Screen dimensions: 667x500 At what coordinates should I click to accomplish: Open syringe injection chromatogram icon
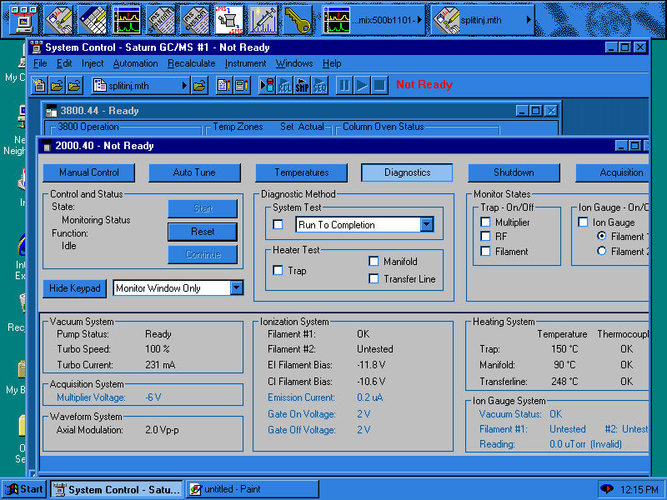click(x=263, y=20)
